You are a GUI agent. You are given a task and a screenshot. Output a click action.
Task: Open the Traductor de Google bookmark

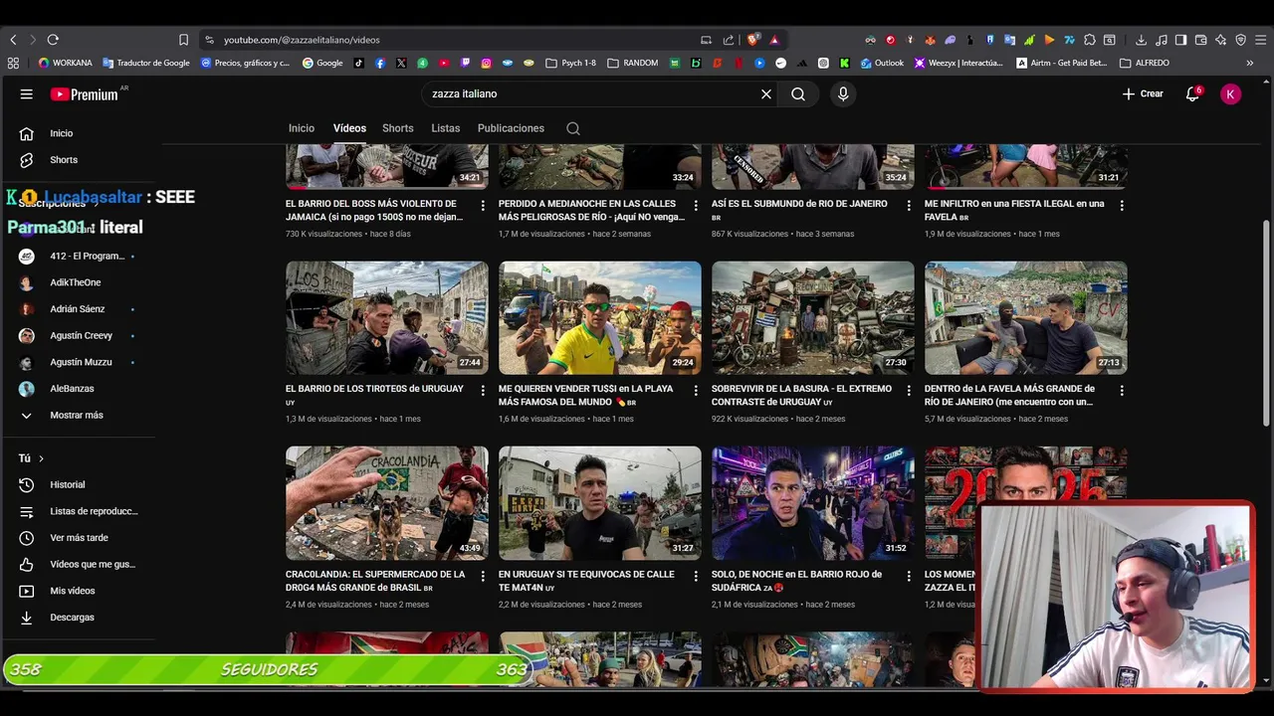point(145,63)
